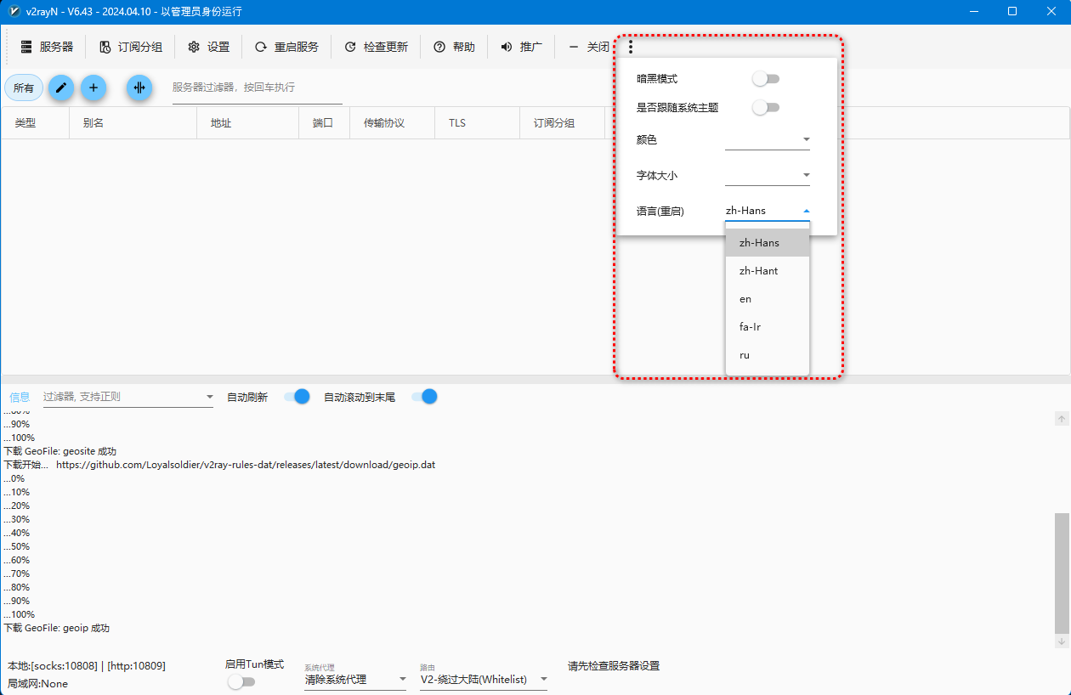
Task: Disable the 自动刷新 auto refresh switch
Action: pyautogui.click(x=297, y=397)
